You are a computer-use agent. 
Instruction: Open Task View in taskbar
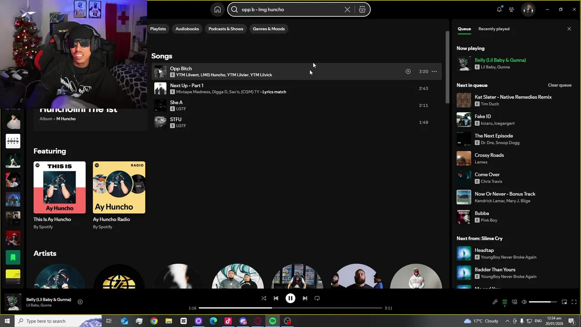click(109, 321)
